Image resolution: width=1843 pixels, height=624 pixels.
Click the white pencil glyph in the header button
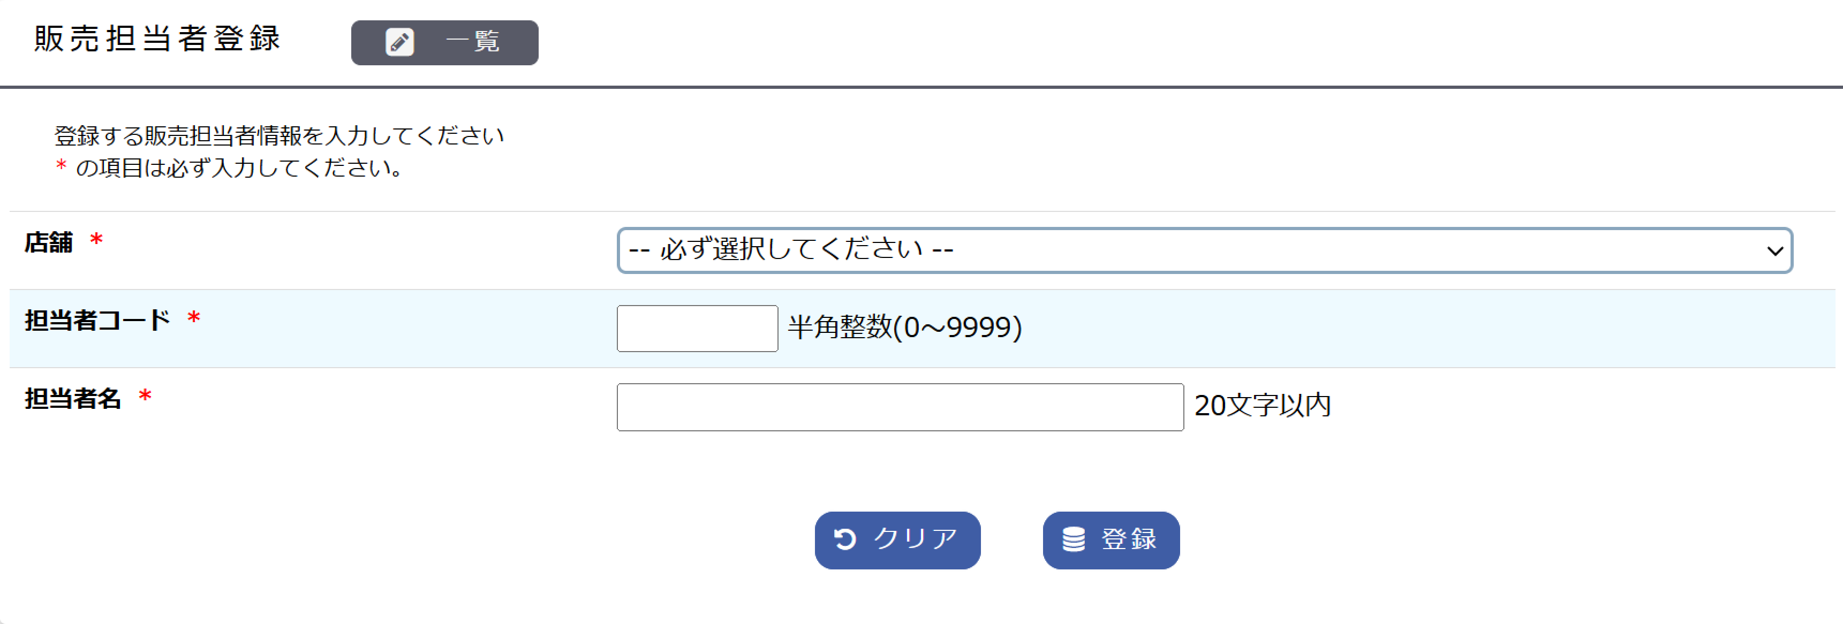(x=400, y=41)
